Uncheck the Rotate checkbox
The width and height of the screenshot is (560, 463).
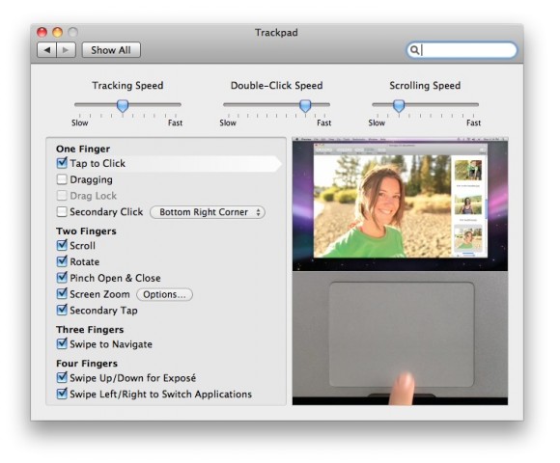click(x=62, y=261)
